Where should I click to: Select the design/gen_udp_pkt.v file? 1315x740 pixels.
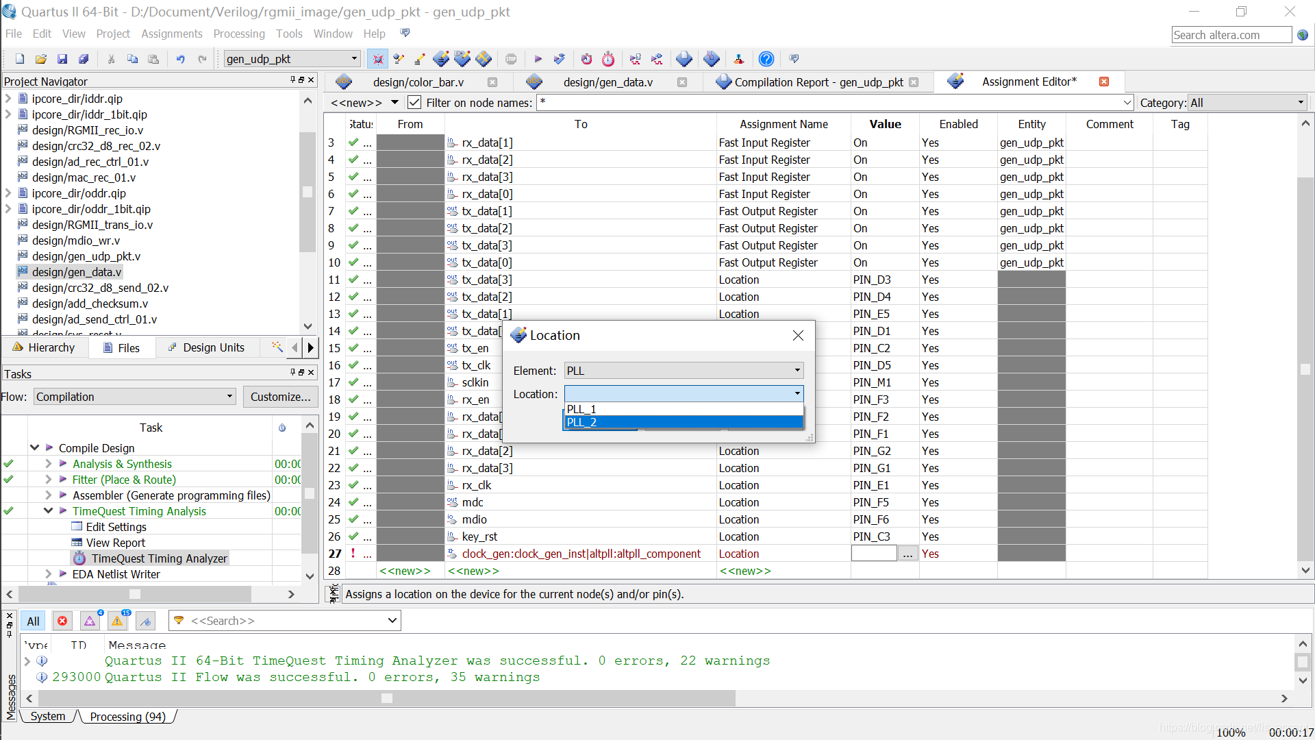coord(86,256)
